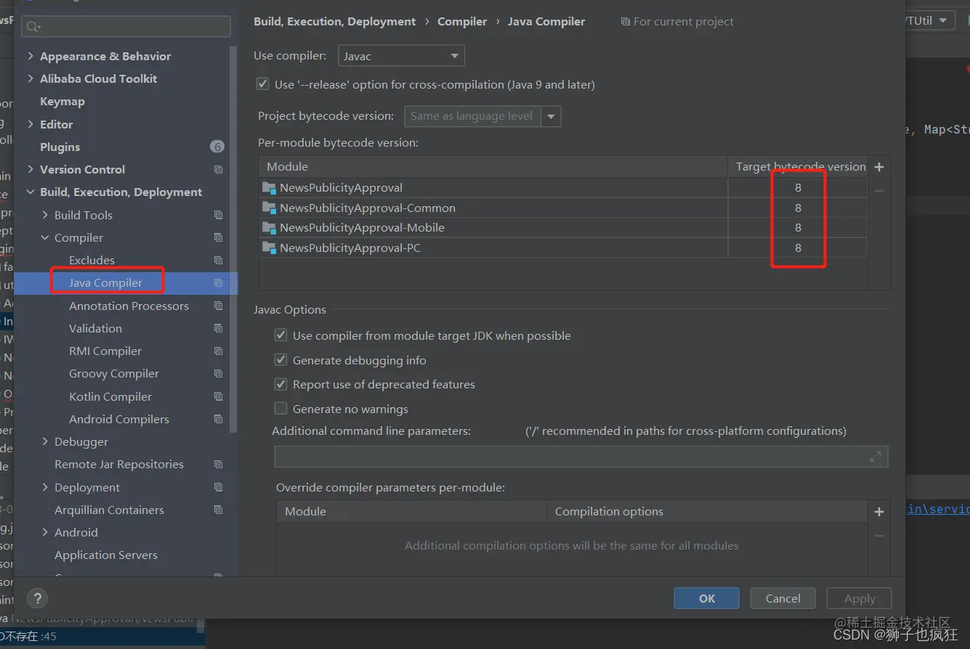The width and height of the screenshot is (970, 649).
Task: Expand the Android node
Action: [x=45, y=532]
